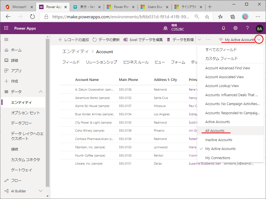The width and height of the screenshot is (266, 199).
Task: Choose the Inactive Accounts view
Action: coord(230,140)
